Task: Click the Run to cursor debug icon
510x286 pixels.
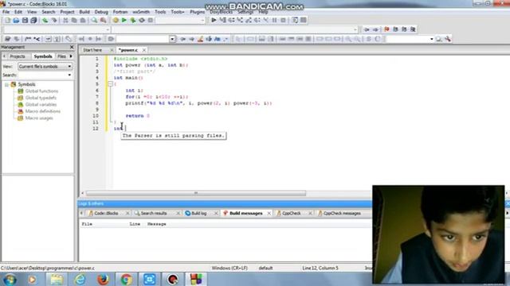Action: point(223,20)
